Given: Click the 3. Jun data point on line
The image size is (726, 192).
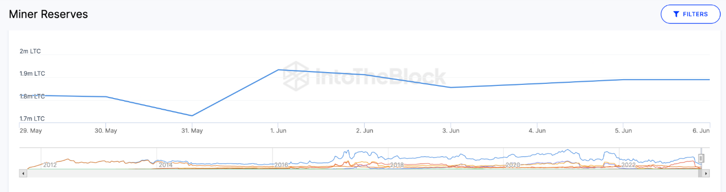Looking at the screenshot, I should [x=451, y=87].
